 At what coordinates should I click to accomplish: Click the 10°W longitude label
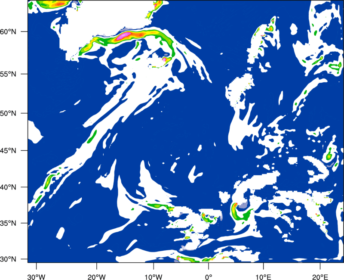coord(154,277)
